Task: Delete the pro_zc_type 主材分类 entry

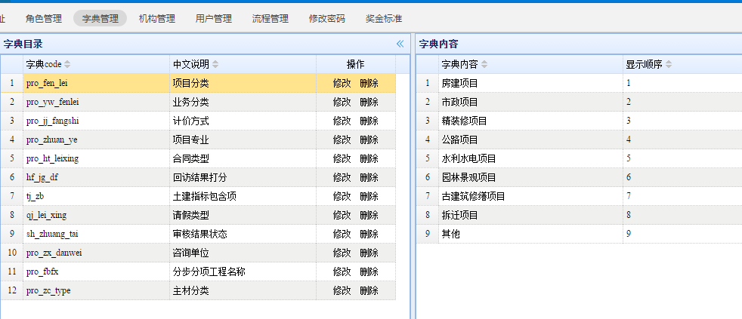Action: [369, 290]
